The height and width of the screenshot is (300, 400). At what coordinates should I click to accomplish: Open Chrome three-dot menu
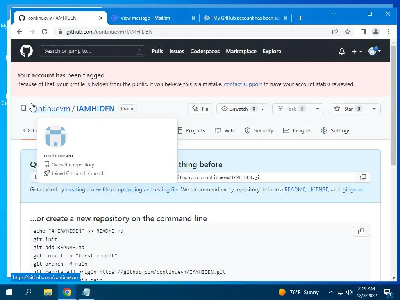(388, 32)
